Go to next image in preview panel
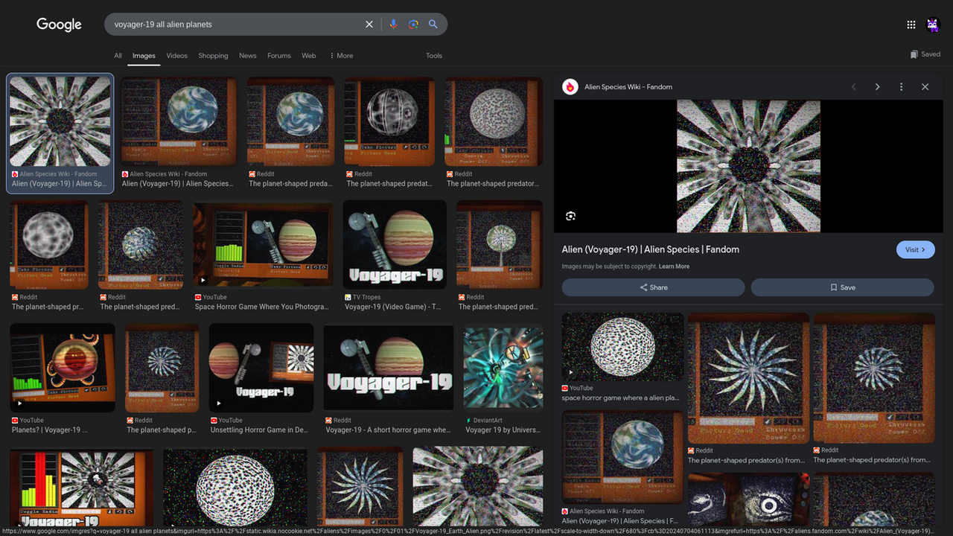953x536 pixels. (x=878, y=87)
